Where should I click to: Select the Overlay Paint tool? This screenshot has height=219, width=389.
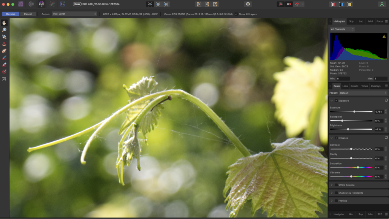[x=4, y=58]
